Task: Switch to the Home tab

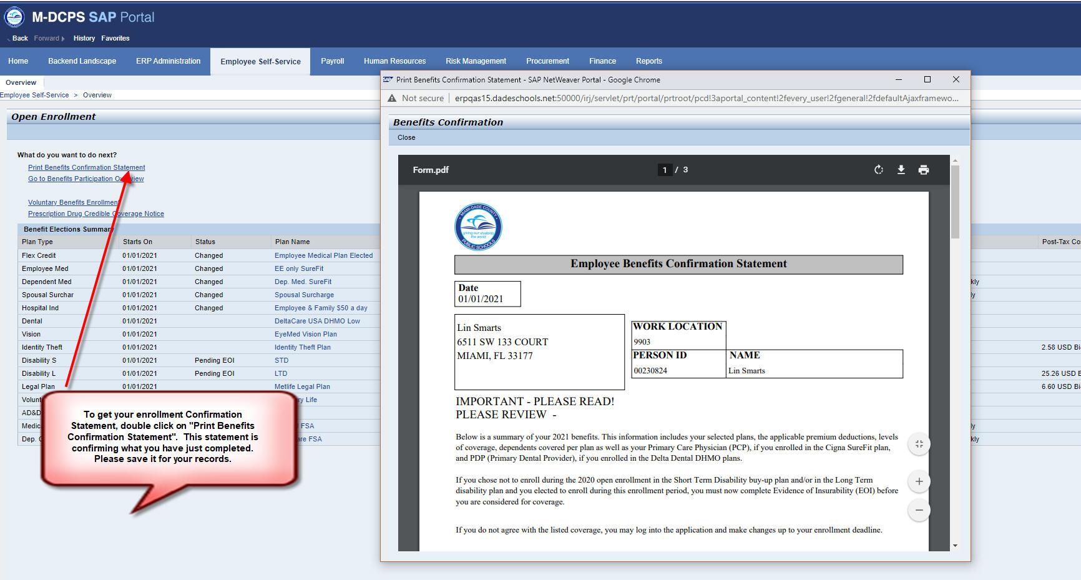Action: coord(18,61)
